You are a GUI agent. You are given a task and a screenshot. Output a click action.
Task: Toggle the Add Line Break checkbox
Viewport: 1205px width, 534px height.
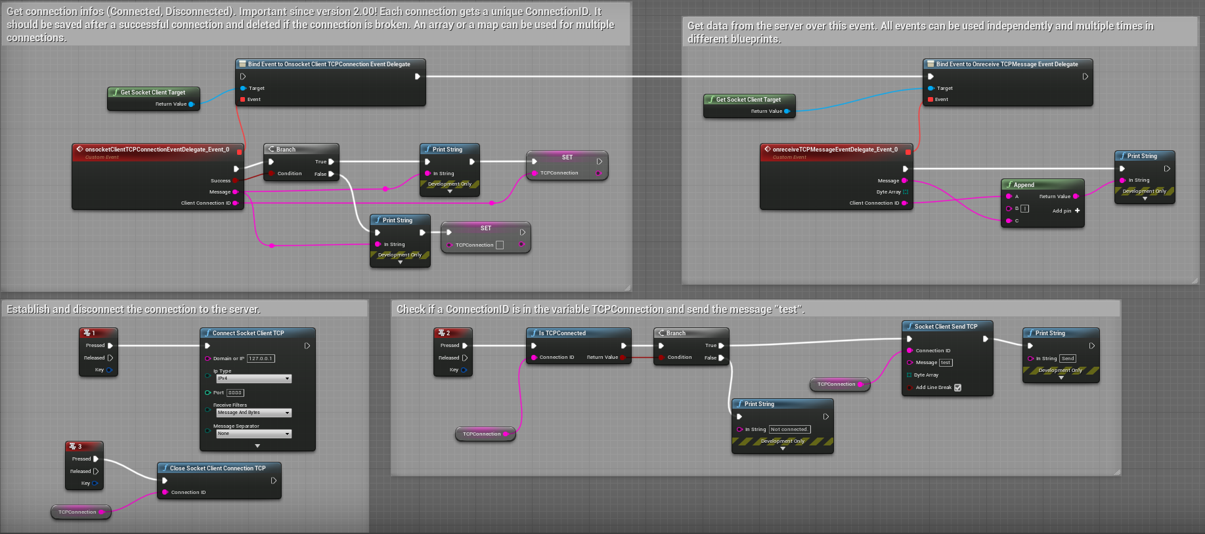(x=957, y=388)
